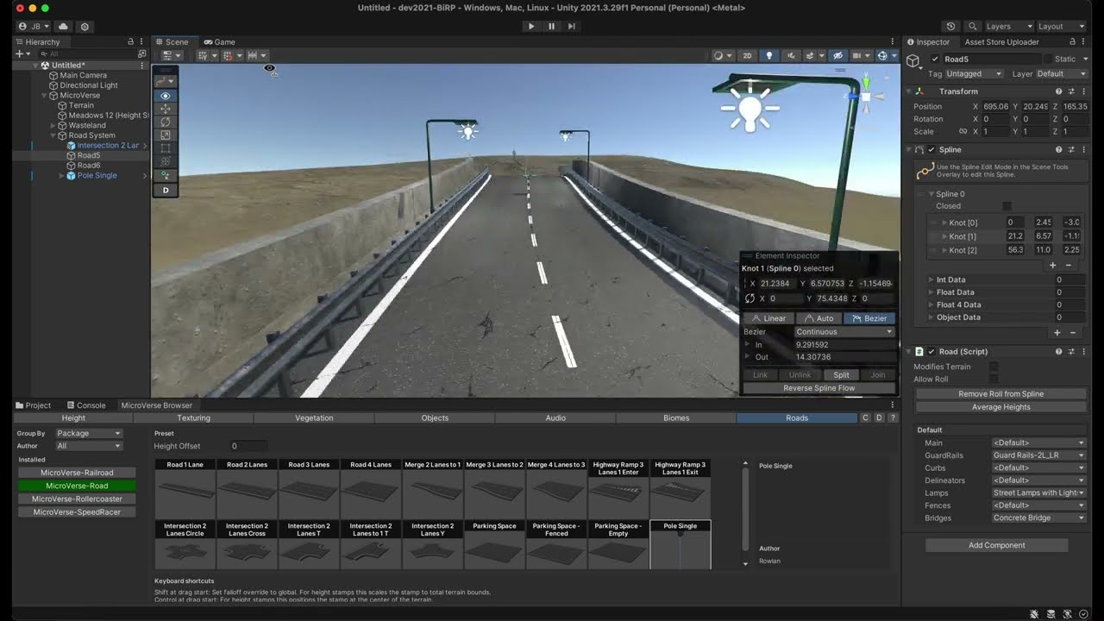This screenshot has width=1104, height=621.
Task: Click the custom editor tools icon
Action: (x=166, y=175)
